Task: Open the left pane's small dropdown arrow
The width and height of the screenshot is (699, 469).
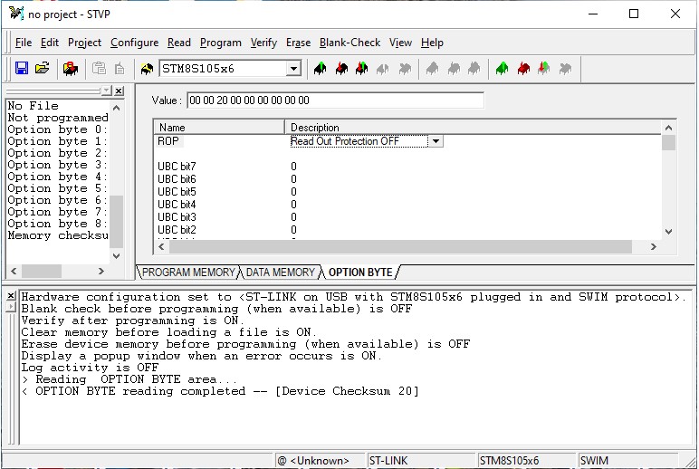Action: tap(107, 91)
